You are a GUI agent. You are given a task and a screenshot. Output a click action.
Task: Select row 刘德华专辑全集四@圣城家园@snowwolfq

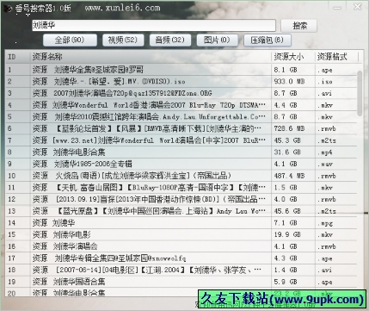click(181, 258)
